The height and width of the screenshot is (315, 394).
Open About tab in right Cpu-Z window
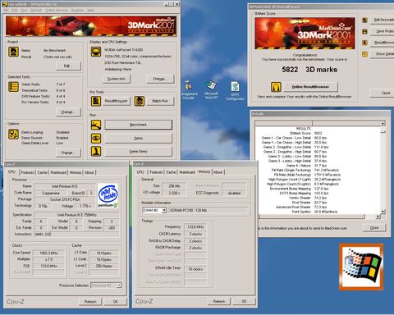click(218, 172)
